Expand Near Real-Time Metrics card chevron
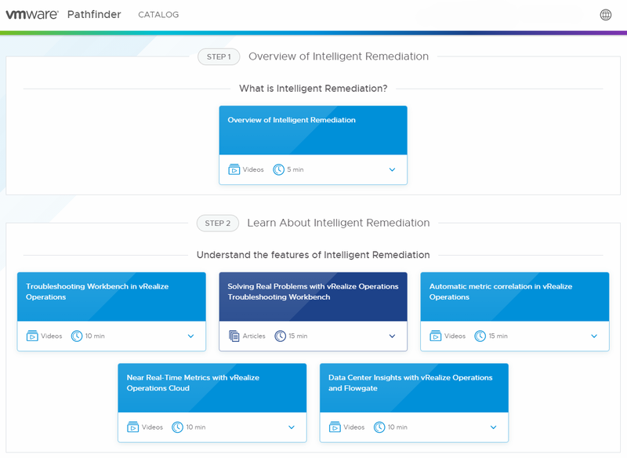627x458 pixels. pyautogui.click(x=292, y=427)
